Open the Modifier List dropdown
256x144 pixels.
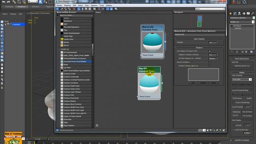253,22
